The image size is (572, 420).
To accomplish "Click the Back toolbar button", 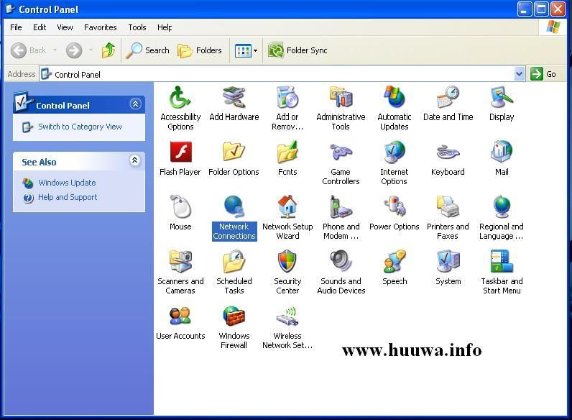I will 29,50.
